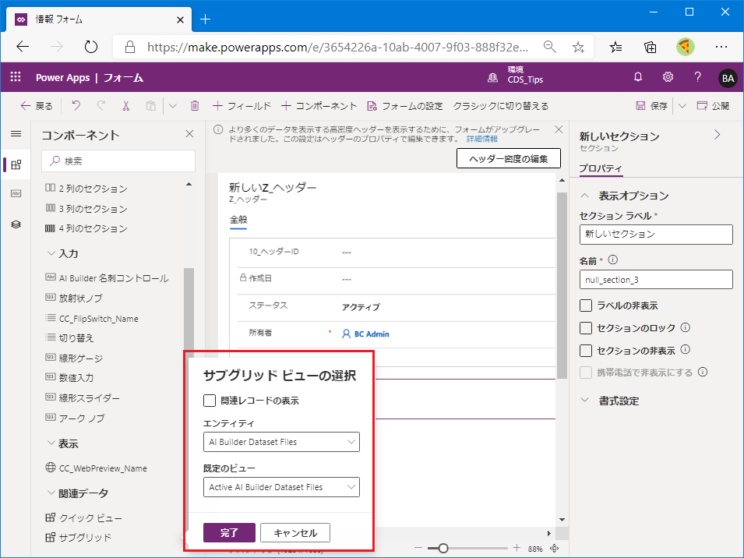
Task: Open the paste options dropdown arrow
Action: click(x=173, y=105)
